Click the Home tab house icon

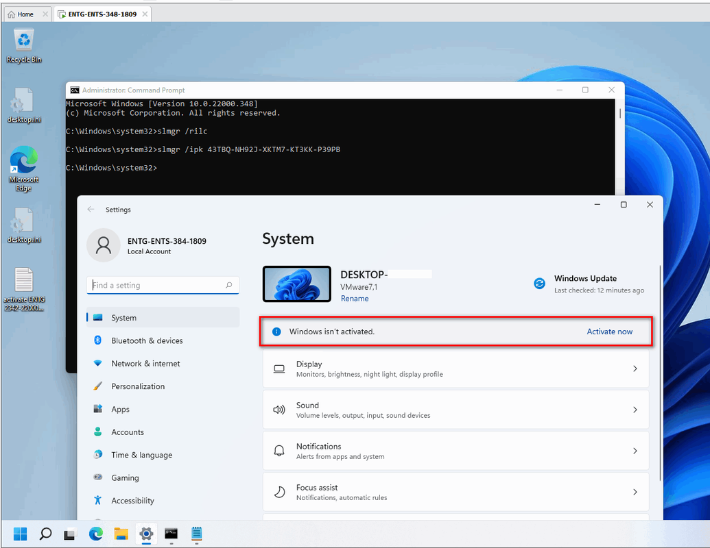[12, 14]
